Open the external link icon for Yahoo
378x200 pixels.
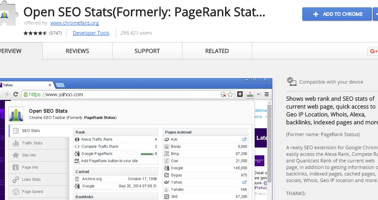244,182
